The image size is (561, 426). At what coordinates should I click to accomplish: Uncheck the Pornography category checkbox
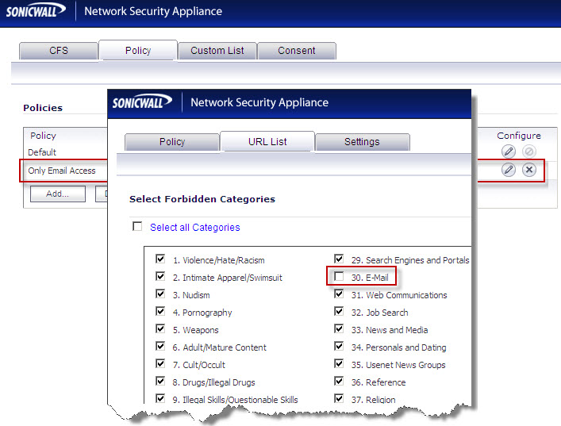(161, 312)
